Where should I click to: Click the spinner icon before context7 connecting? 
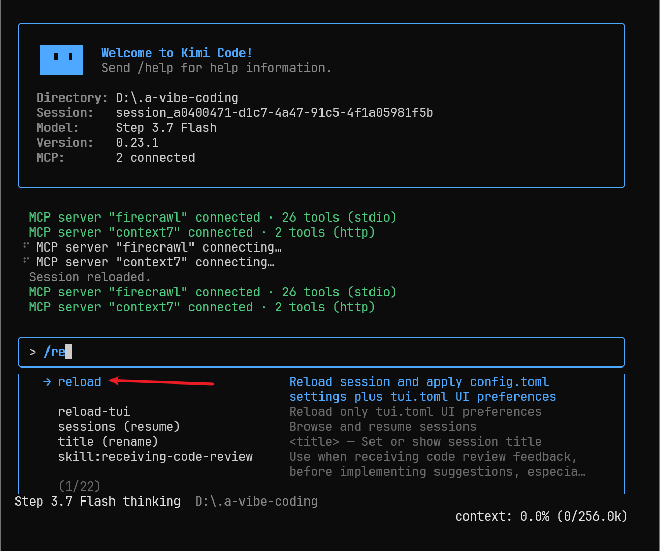pos(26,260)
